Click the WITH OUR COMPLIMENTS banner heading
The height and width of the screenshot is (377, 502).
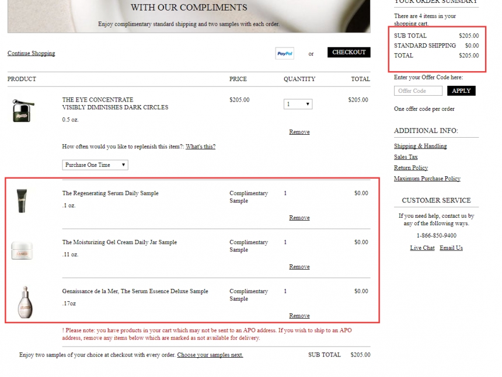point(189,8)
